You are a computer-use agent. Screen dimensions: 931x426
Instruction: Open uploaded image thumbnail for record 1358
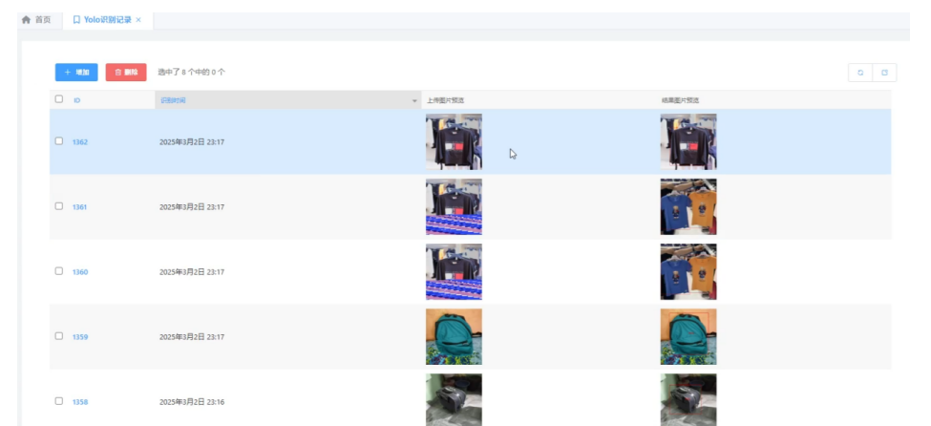[x=454, y=399]
